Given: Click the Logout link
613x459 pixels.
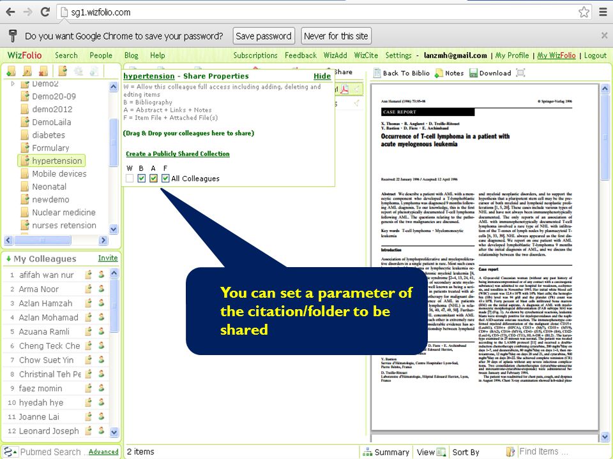Looking at the screenshot, I should [595, 55].
